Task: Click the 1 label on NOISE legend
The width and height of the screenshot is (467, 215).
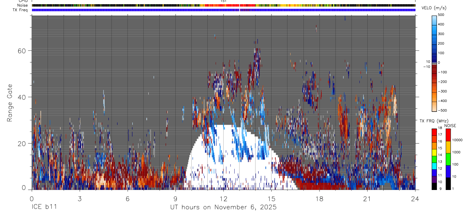Action: (x=453, y=189)
